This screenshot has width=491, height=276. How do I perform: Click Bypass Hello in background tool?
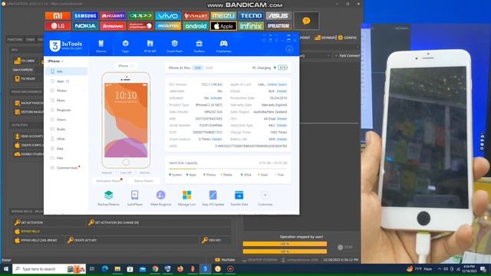(28, 232)
